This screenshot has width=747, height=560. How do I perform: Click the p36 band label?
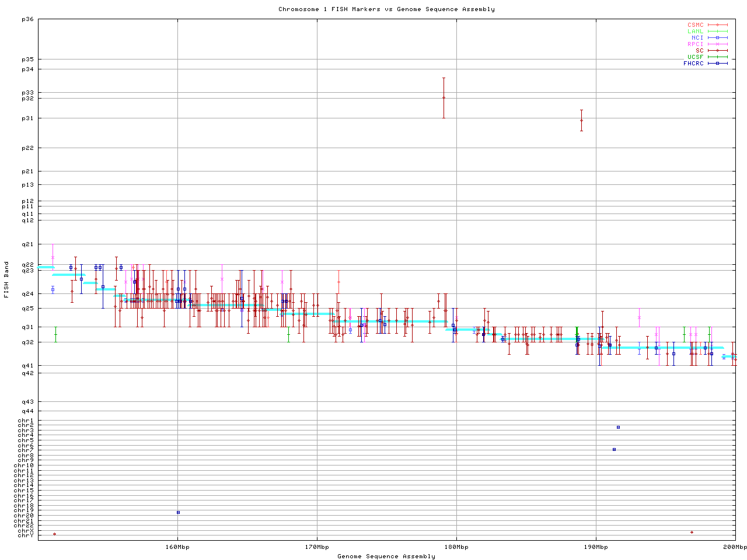[27, 19]
